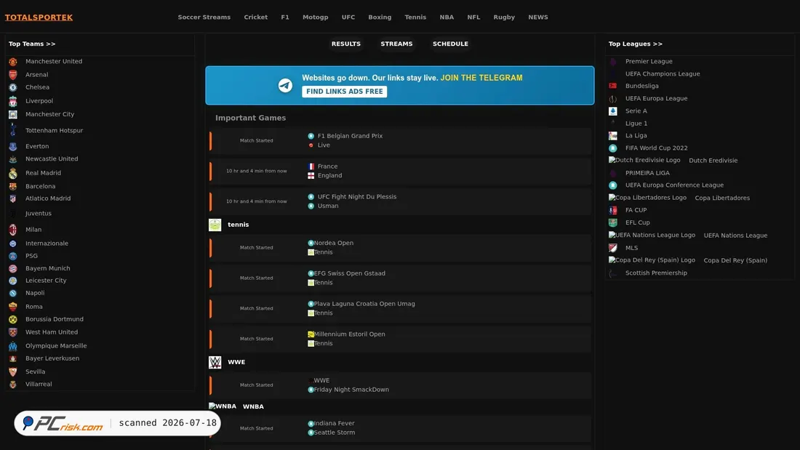The image size is (800, 450).
Task: Click the Sevilla crest icon
Action: coord(13,372)
